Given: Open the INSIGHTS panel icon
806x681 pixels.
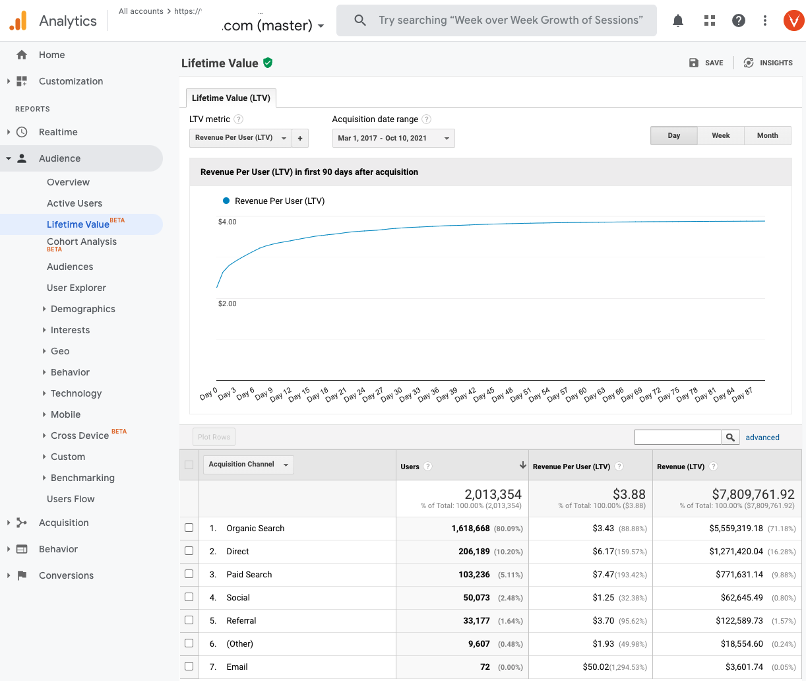Looking at the screenshot, I should click(x=749, y=63).
